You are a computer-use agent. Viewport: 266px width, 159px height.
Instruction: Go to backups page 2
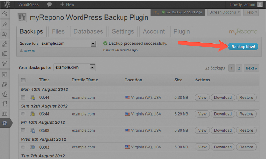point(239,68)
